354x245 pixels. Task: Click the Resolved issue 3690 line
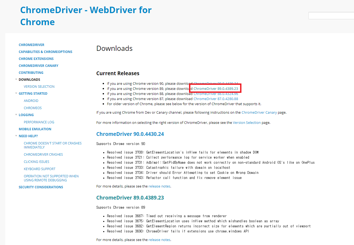tap(178, 231)
